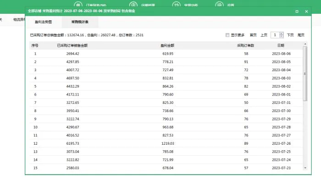The height and width of the screenshot is (181, 321).
Task: Select the order count 91
Action: click(x=246, y=62)
